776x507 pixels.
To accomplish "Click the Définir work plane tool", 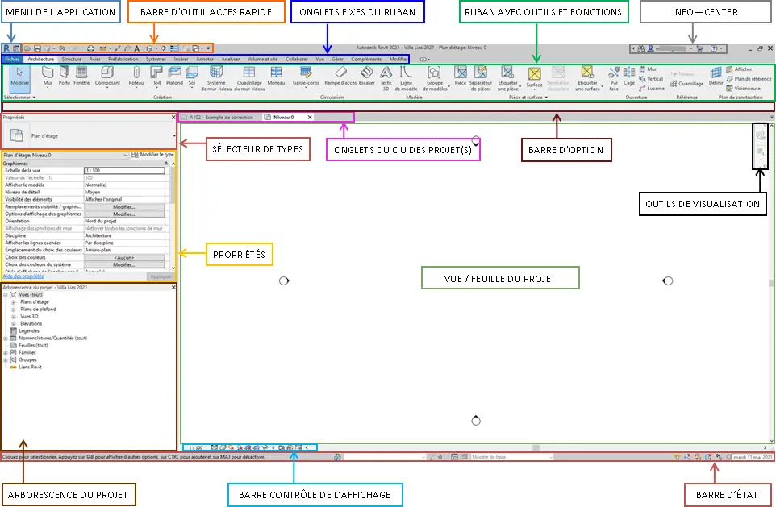I will pos(716,77).
